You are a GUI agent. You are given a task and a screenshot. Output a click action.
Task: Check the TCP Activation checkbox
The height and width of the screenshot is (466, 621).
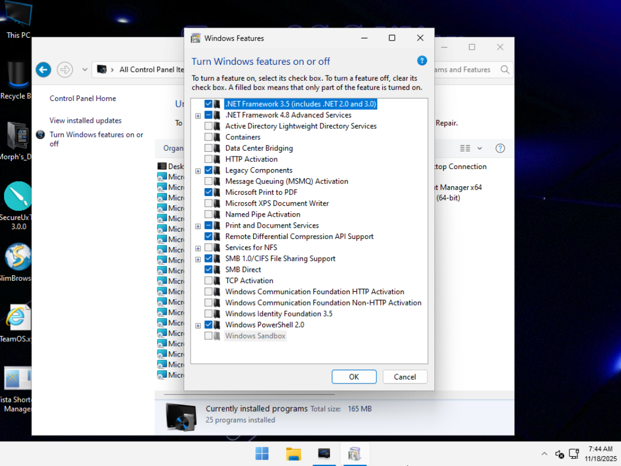[x=208, y=280]
